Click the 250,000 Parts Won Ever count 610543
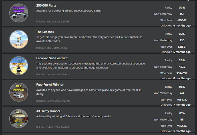Screen dimensions: 197x135 (x=182, y=20)
